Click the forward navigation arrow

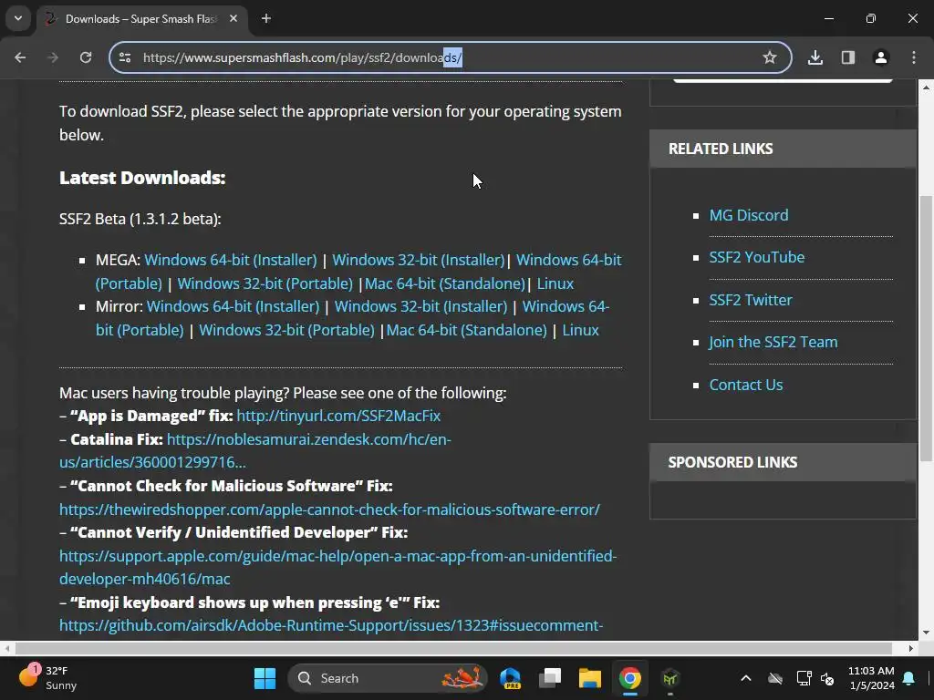[x=53, y=57]
